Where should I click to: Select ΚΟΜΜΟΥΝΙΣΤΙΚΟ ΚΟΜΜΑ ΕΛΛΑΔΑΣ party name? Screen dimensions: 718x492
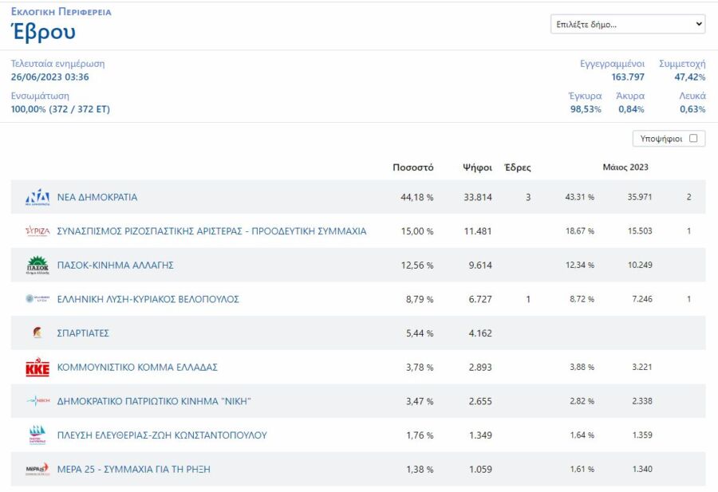137,368
